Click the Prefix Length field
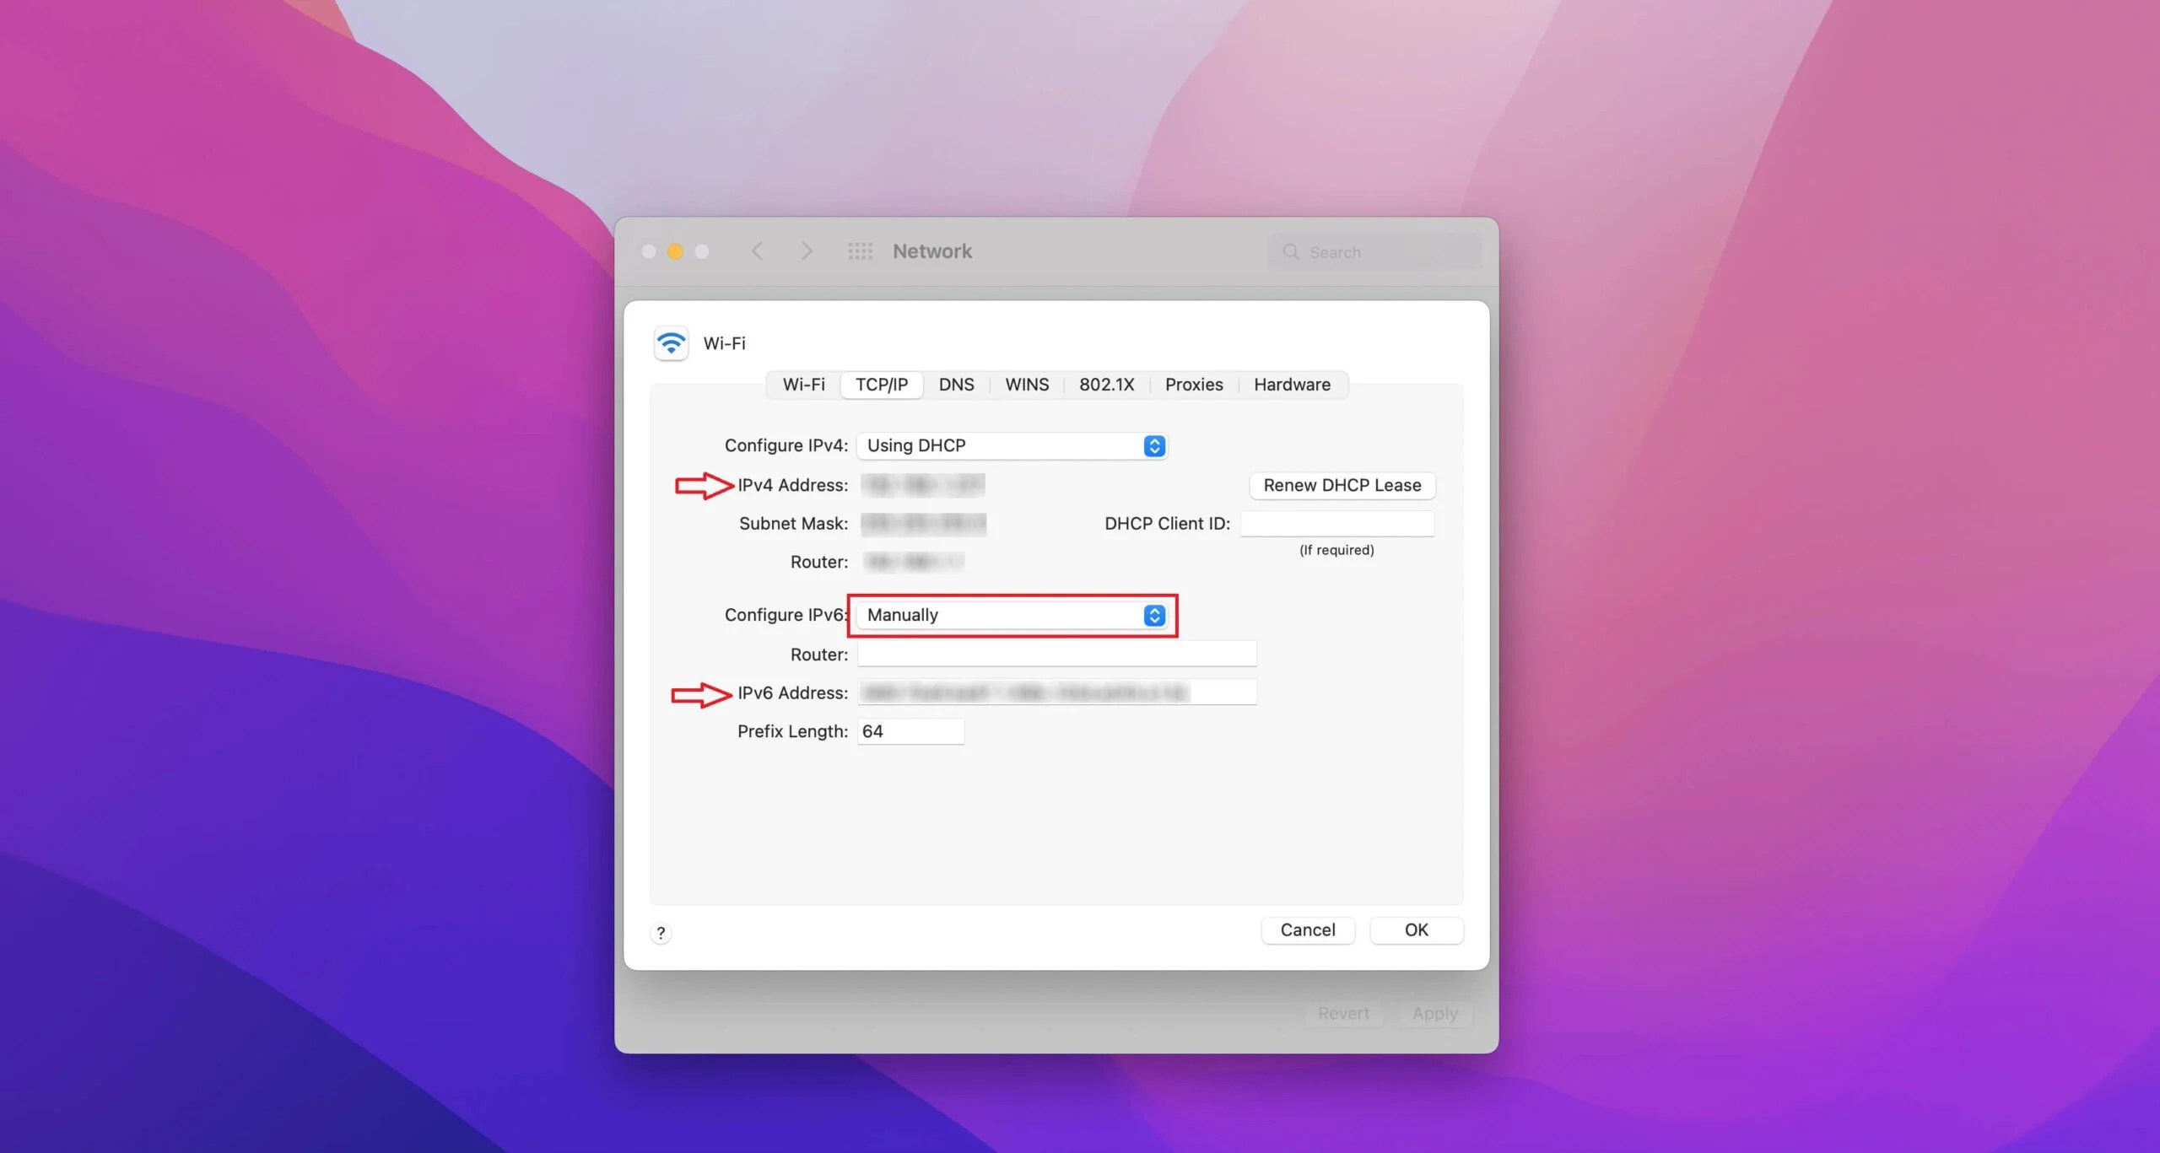The height and width of the screenshot is (1153, 2160). pyautogui.click(x=910, y=731)
